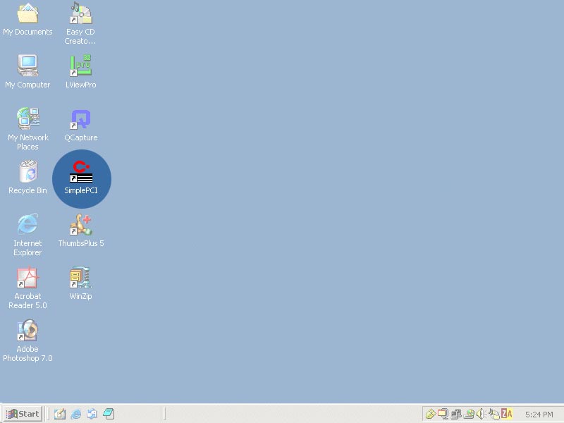
Task: Click the ZoneAlarm ZA tray icon
Action: [x=507, y=414]
